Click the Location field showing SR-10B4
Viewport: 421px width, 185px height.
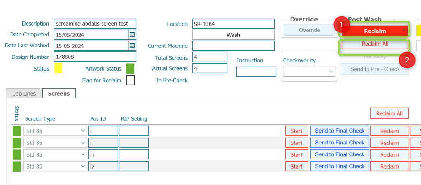tap(233, 24)
